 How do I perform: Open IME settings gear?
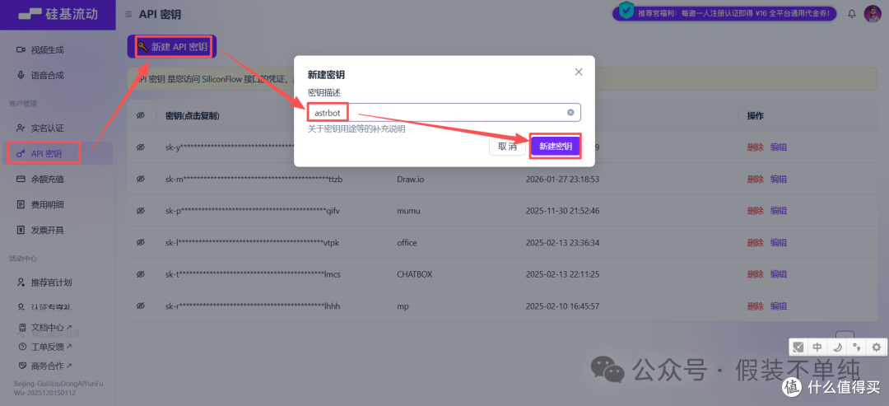877,347
